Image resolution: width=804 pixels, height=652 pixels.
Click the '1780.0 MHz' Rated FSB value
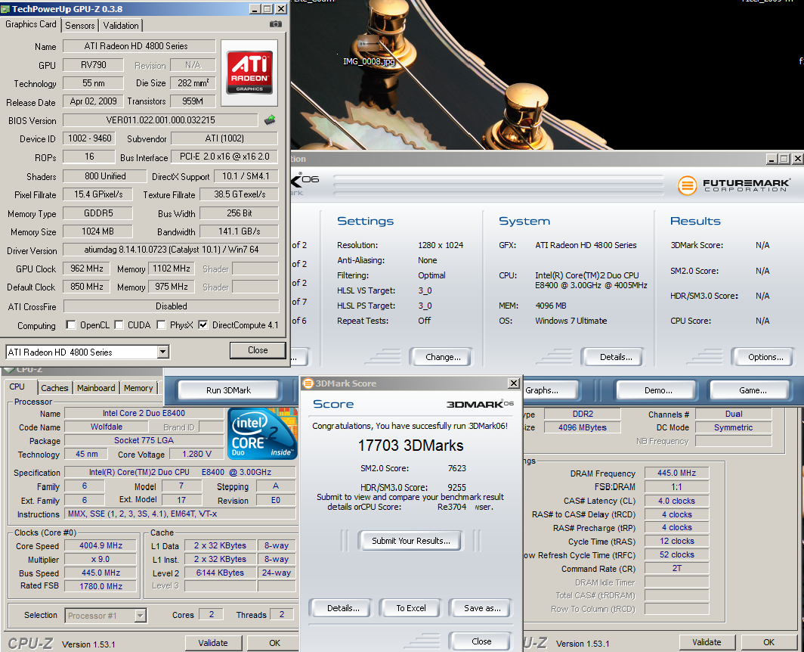click(x=100, y=585)
